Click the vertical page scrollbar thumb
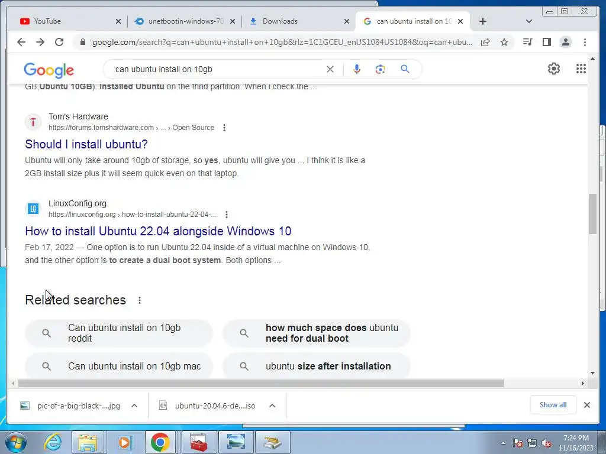Image resolution: width=606 pixels, height=454 pixels. click(592, 214)
